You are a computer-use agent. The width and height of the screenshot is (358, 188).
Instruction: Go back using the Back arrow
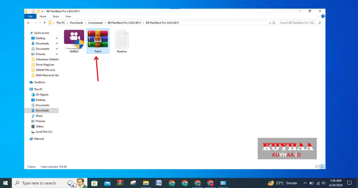pos(29,23)
